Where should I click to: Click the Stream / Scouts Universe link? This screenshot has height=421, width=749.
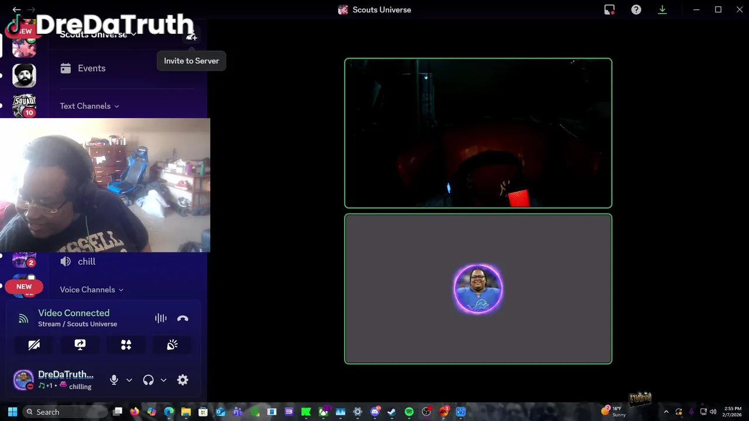[77, 324]
